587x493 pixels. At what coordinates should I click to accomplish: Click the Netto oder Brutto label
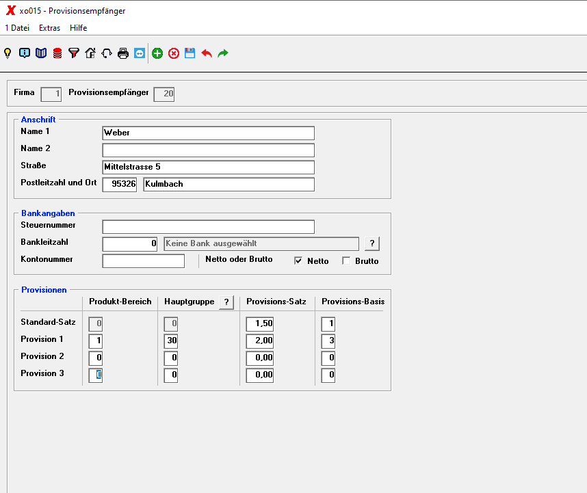[x=239, y=259]
